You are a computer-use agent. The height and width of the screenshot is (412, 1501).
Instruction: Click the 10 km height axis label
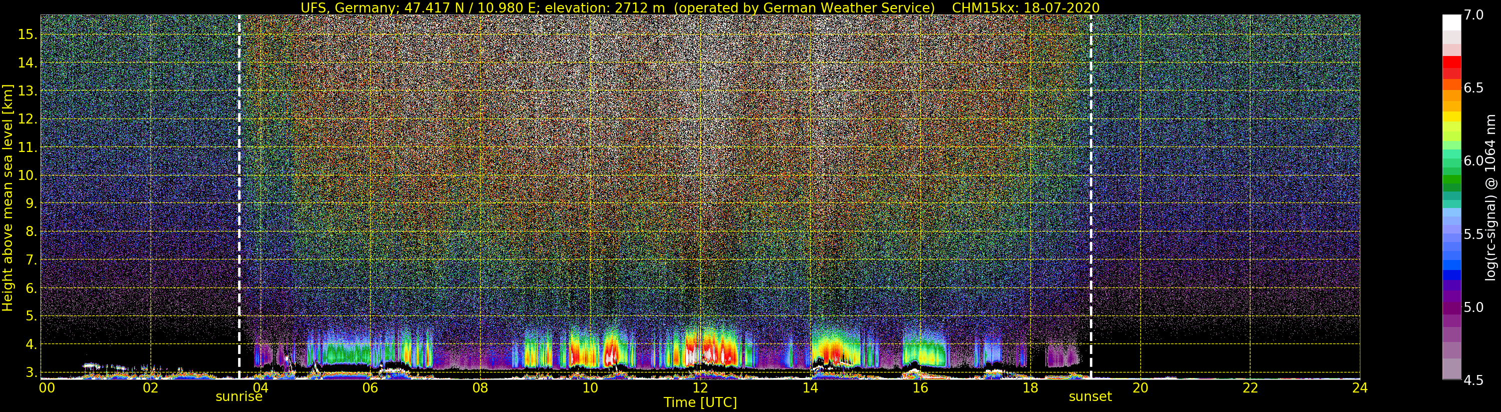(x=28, y=175)
